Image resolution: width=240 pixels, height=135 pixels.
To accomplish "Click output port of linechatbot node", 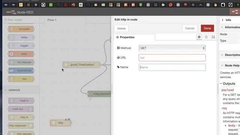I will point(100,65).
